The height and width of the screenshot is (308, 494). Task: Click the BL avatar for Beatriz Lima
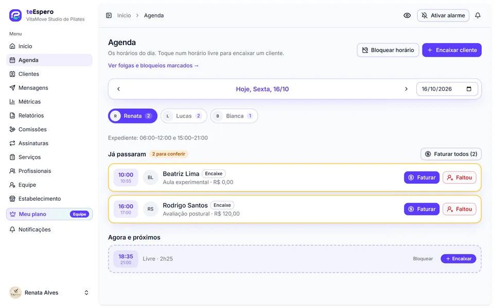click(x=150, y=178)
